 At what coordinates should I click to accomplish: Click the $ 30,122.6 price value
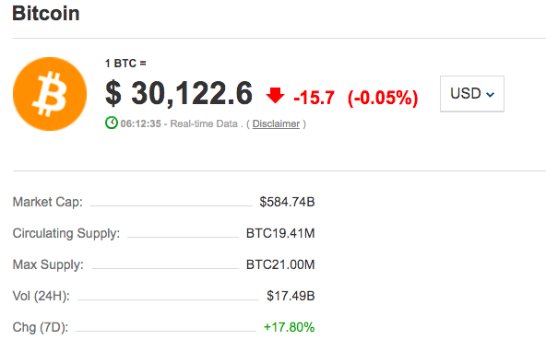tap(179, 94)
